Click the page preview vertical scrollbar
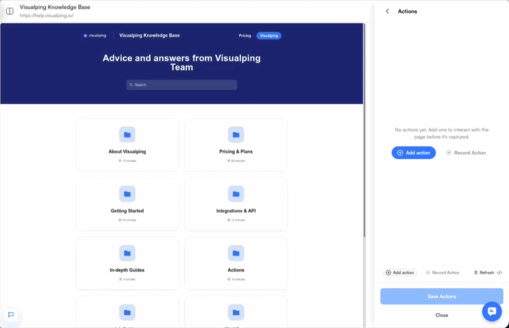 (364, 130)
